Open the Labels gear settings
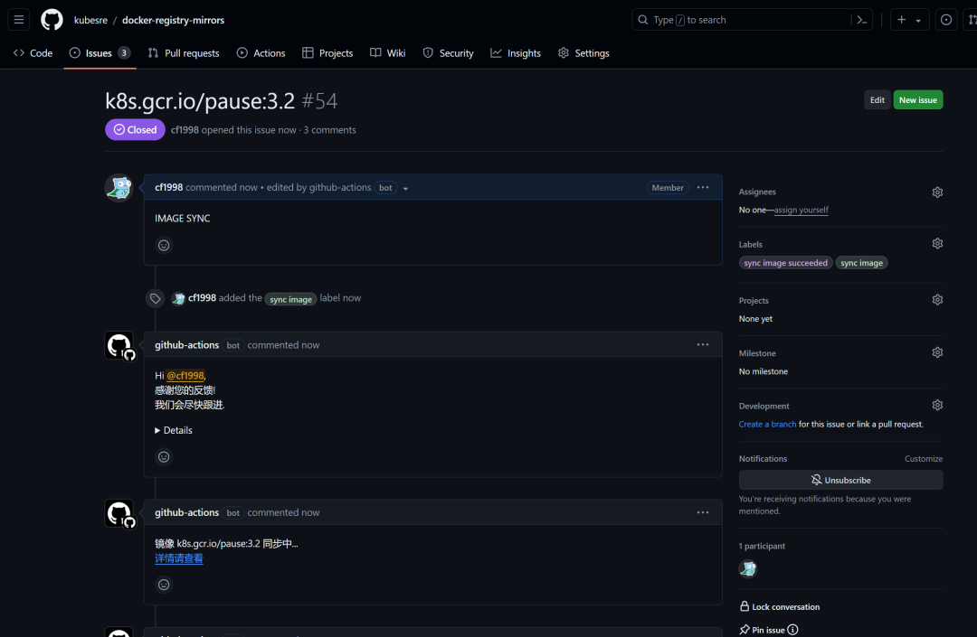The image size is (977, 637). [x=937, y=243]
